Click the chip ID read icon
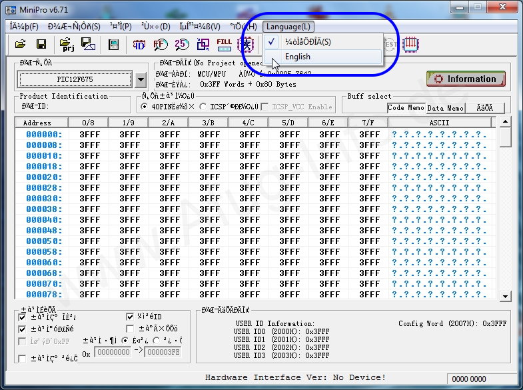Viewport: 523px width, 390px height. (139, 45)
